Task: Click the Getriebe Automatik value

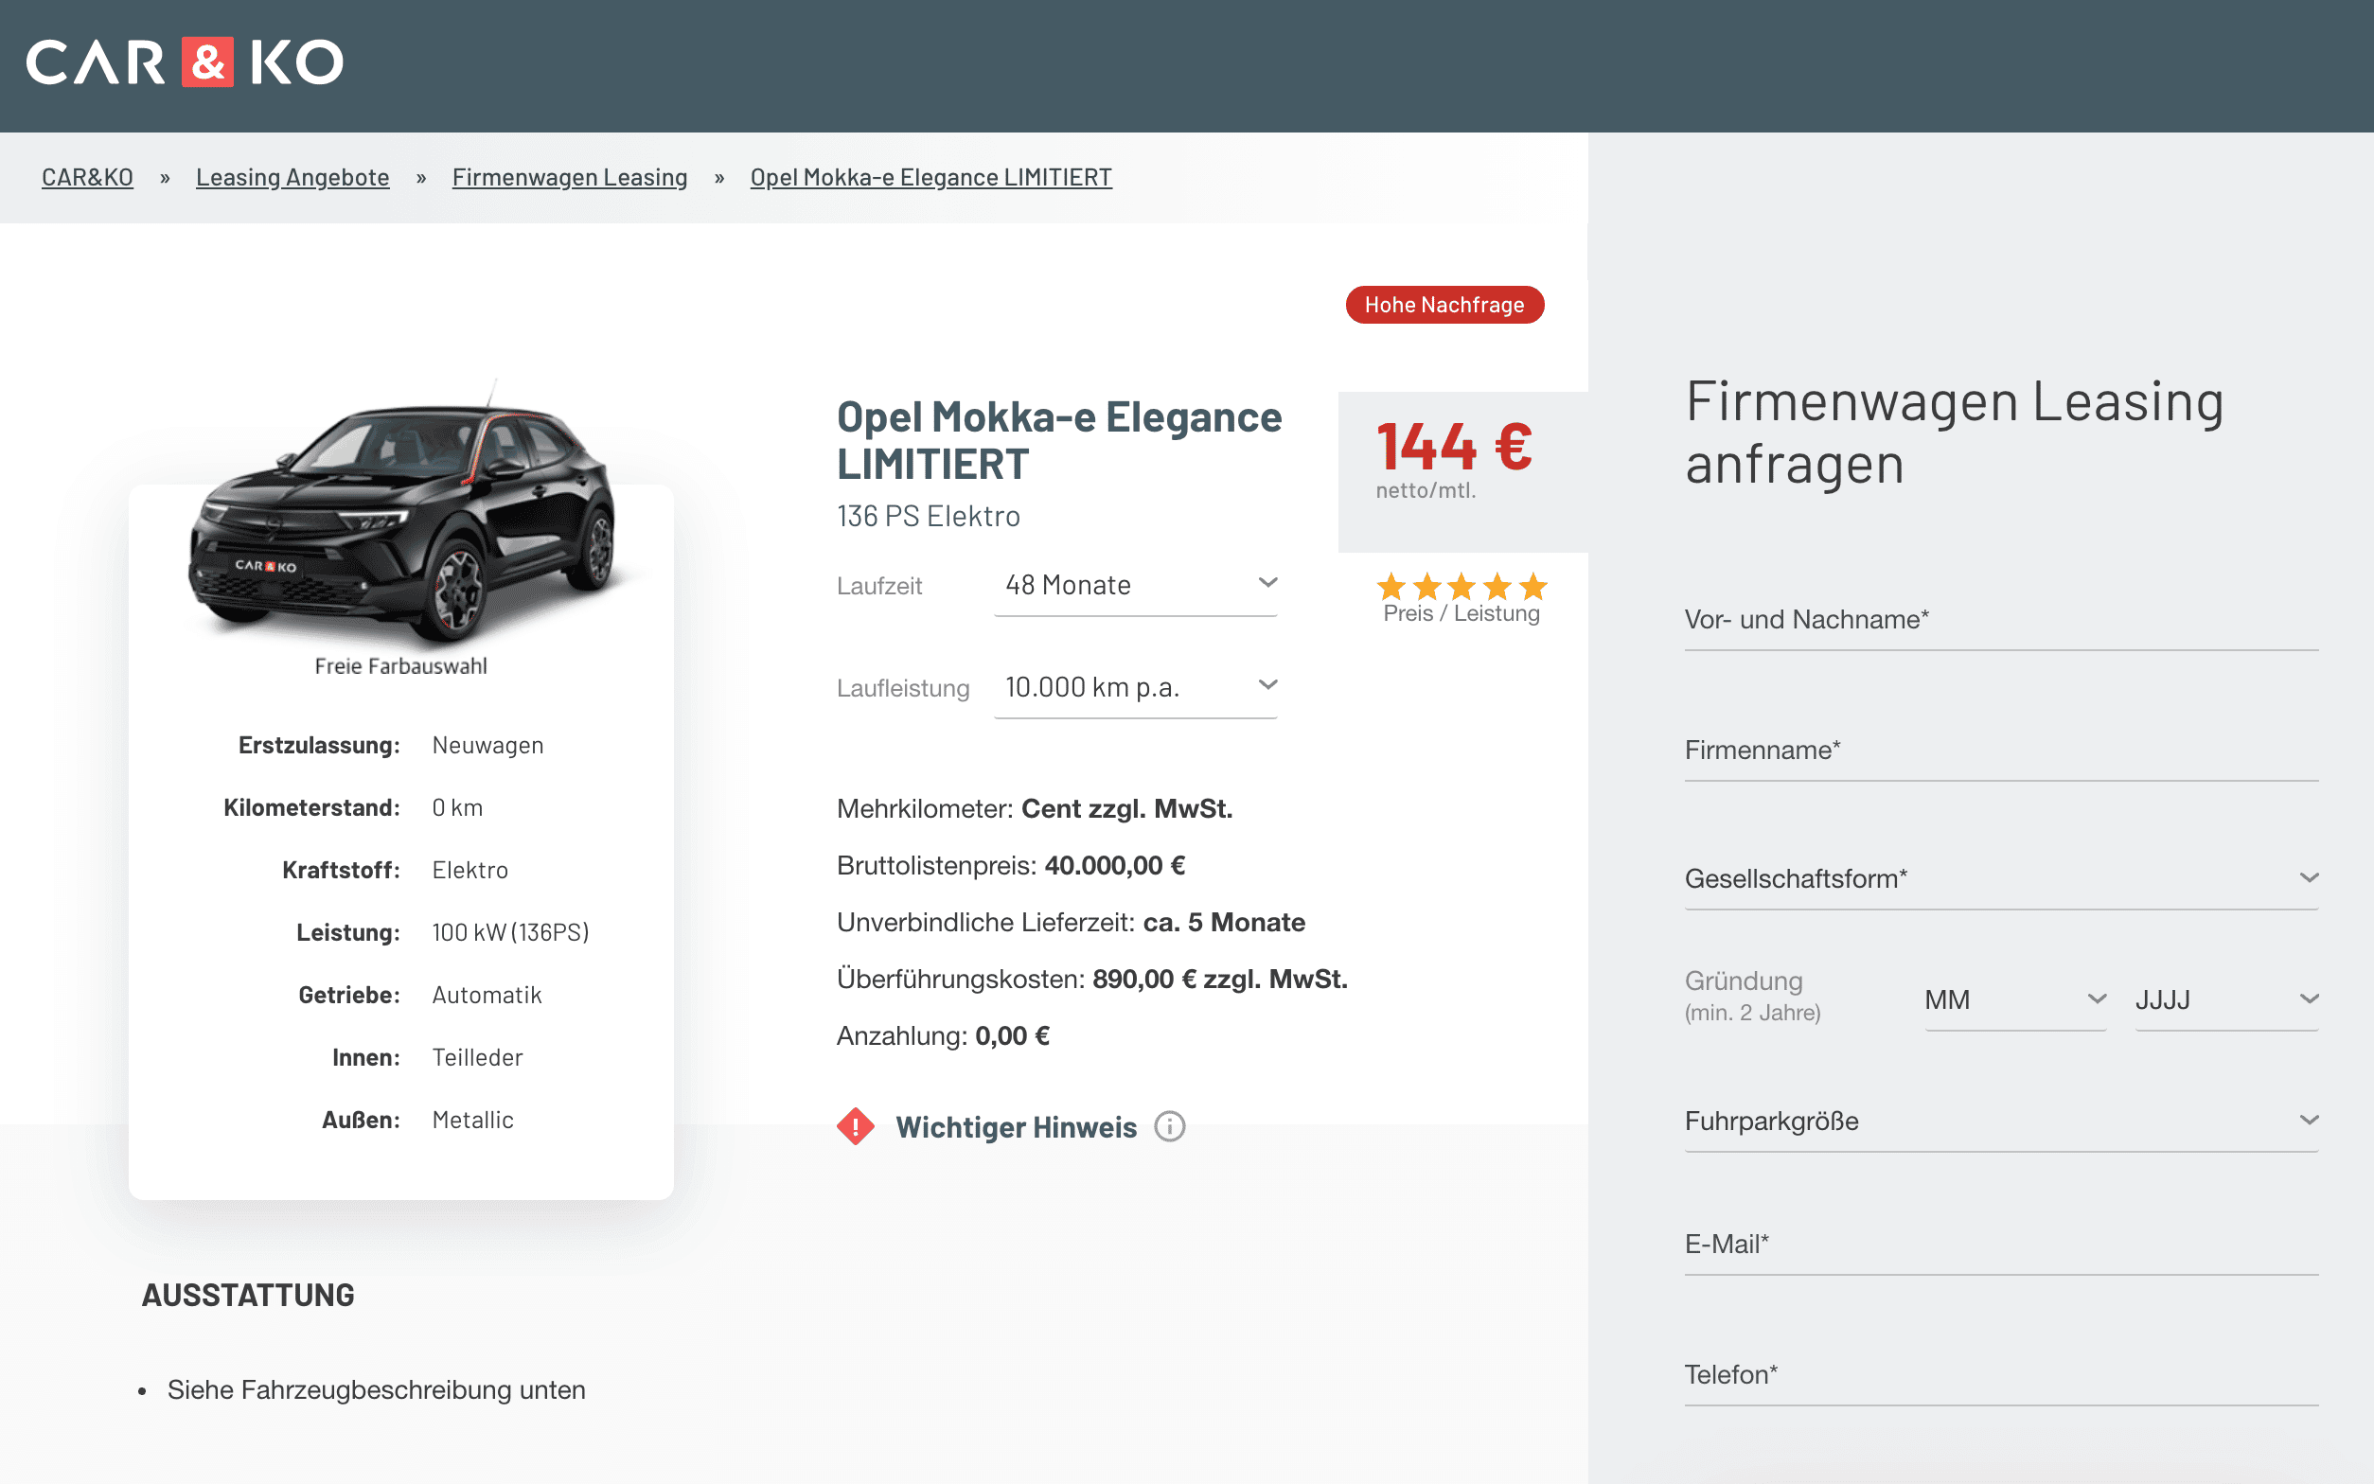Action: pos(487,996)
